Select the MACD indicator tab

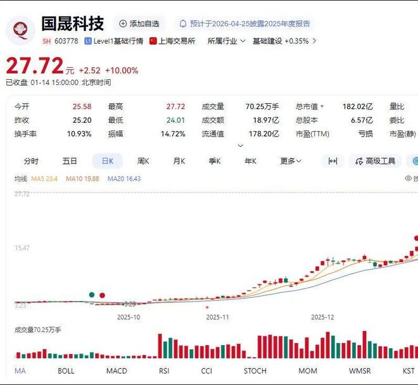pos(117,370)
